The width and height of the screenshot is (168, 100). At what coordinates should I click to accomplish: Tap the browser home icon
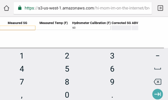point(6,8)
